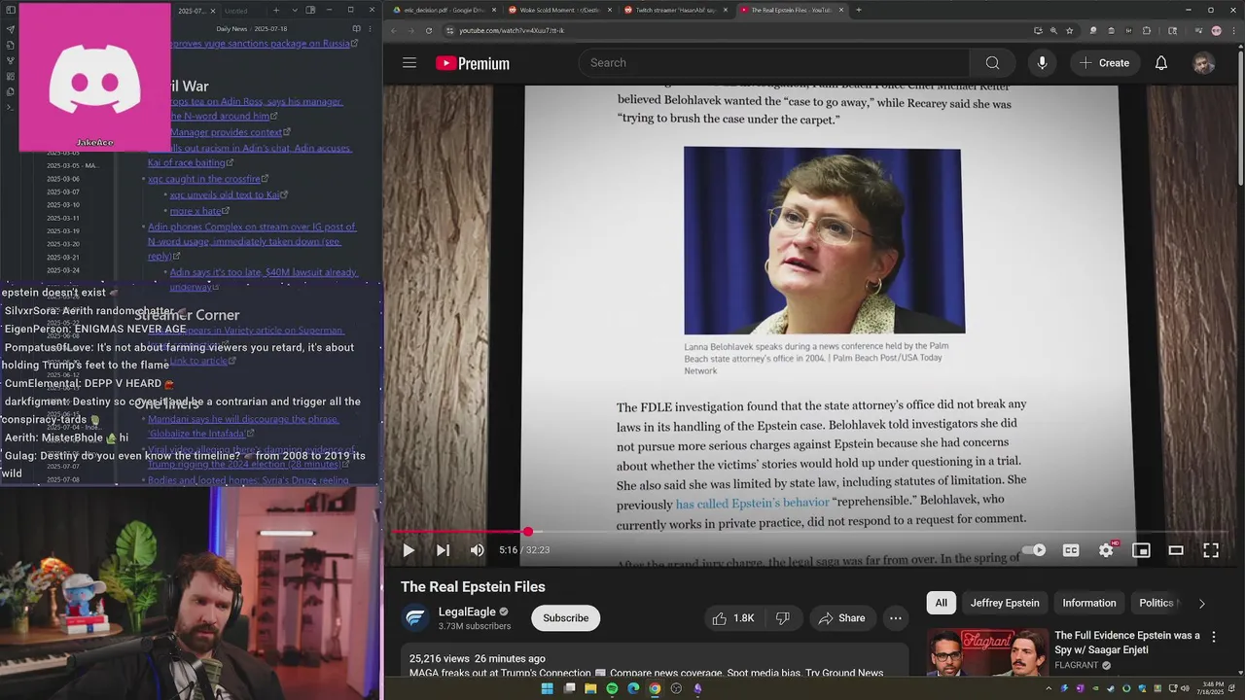Share the video
Screen dimensions: 1245x700
click(841, 618)
